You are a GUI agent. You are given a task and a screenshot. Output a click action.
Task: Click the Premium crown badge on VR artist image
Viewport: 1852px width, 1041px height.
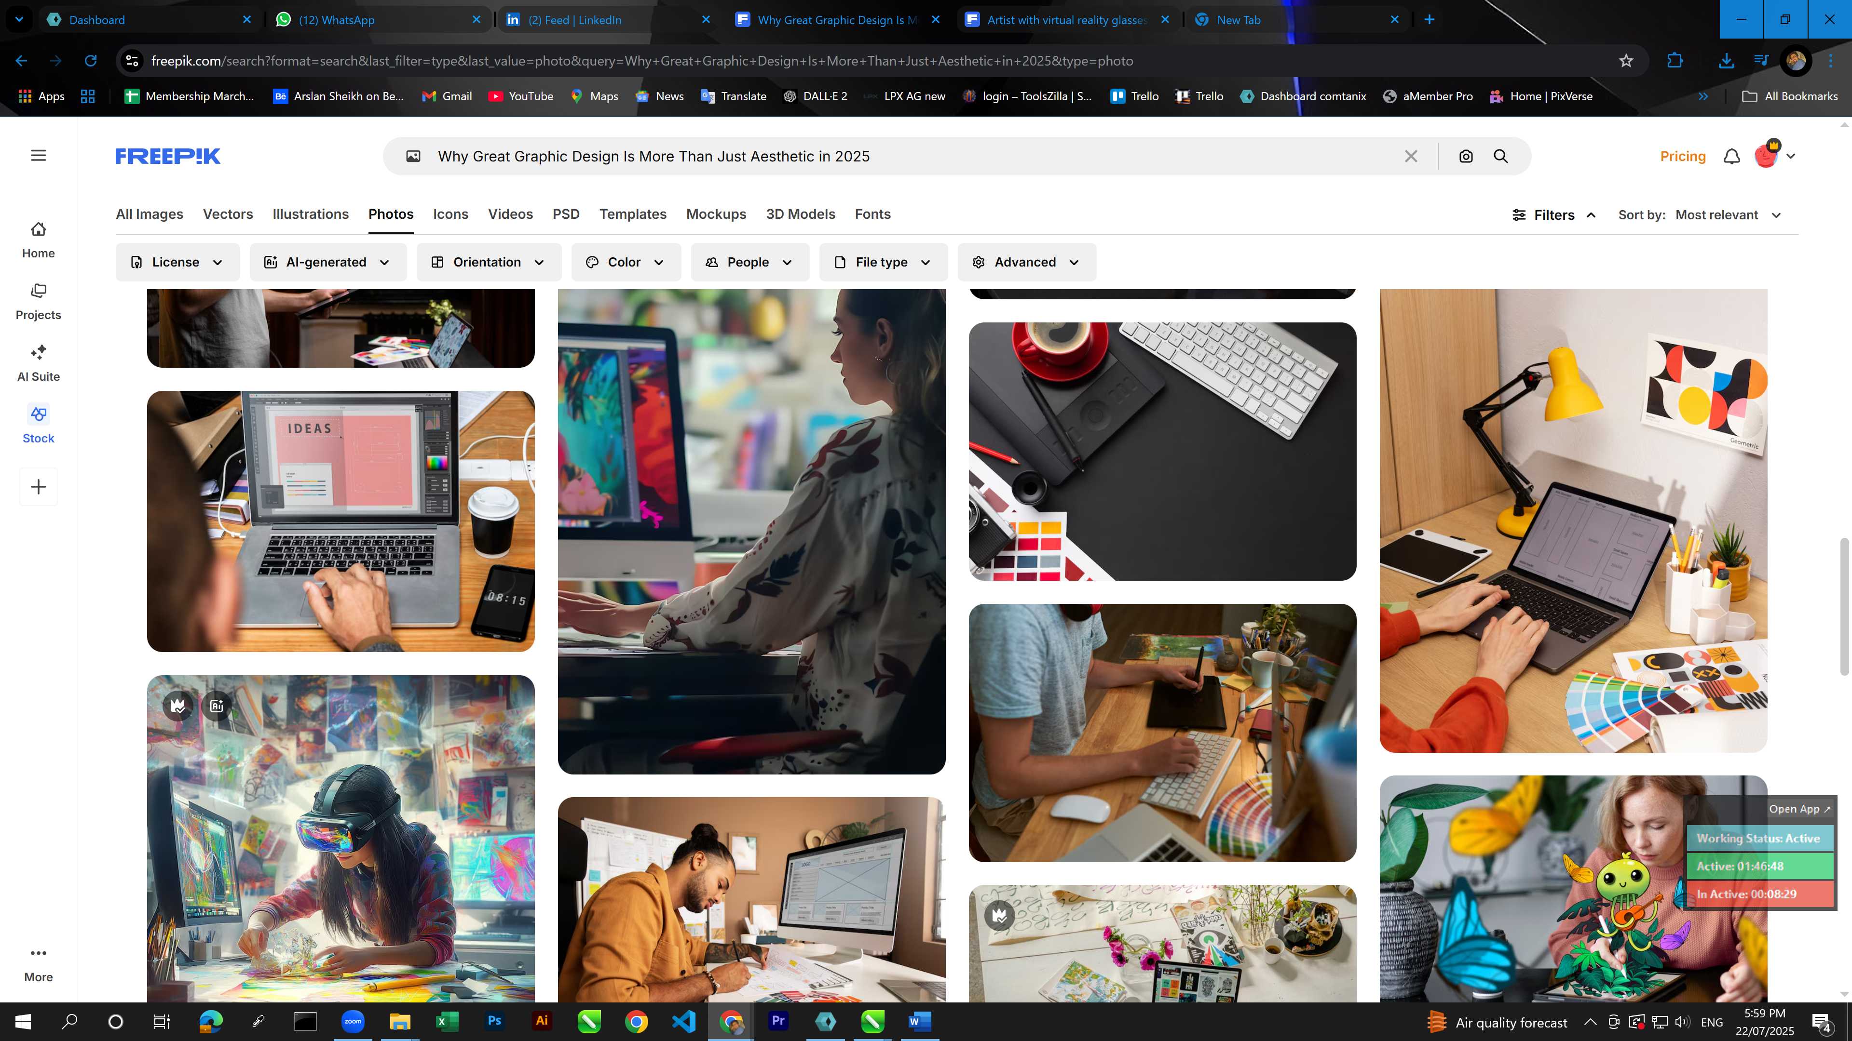(x=177, y=706)
